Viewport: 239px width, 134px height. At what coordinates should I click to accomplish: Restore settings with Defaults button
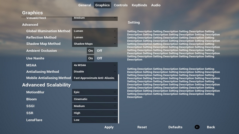175,127
